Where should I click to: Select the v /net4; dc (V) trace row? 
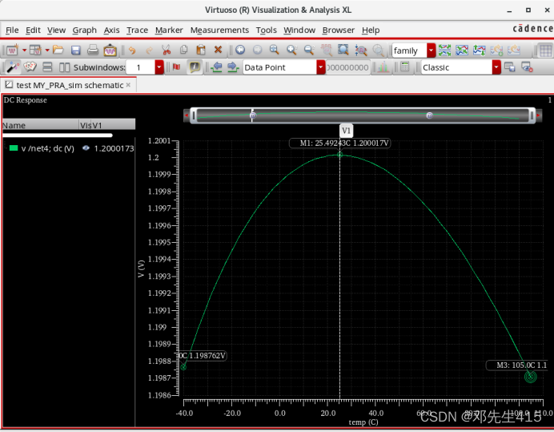(69, 148)
